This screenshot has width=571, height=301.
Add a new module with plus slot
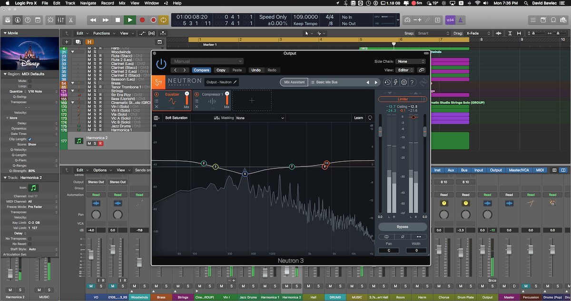tap(252, 100)
